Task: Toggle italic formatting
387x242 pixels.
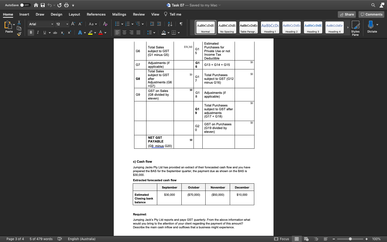Action: [38, 32]
